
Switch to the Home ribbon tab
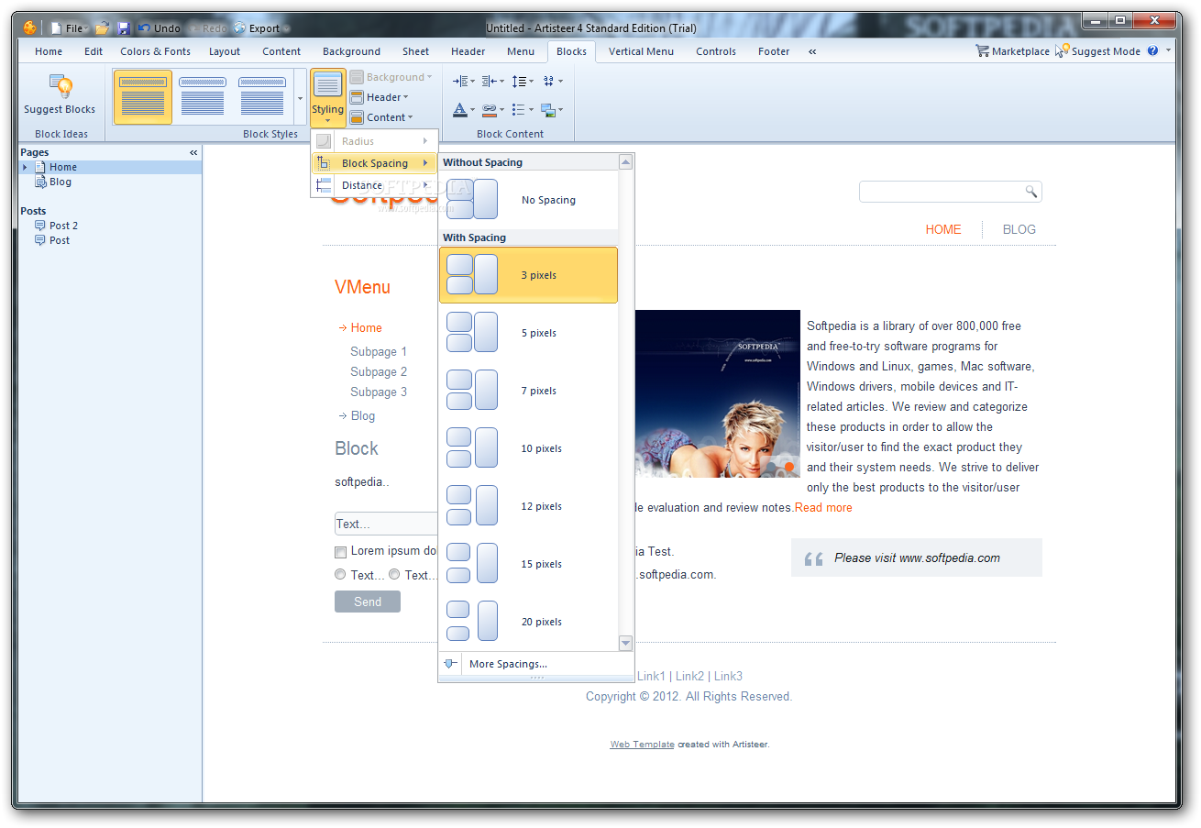(49, 51)
